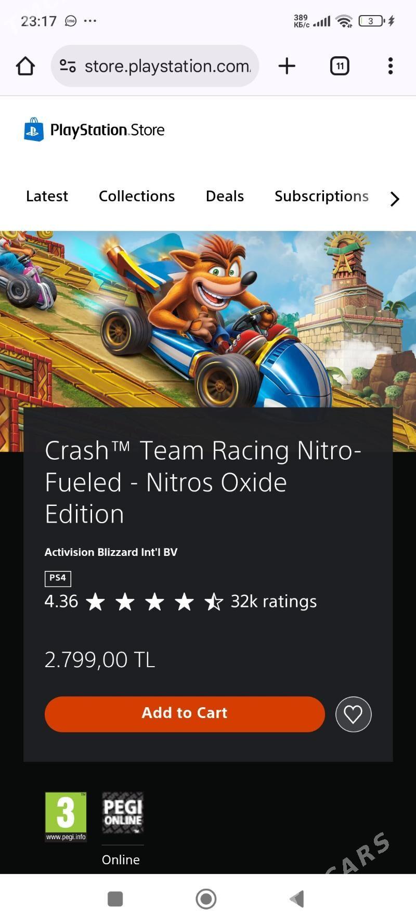Tap the PlayStation Store logo
This screenshot has height=924, width=416.
coord(95,130)
